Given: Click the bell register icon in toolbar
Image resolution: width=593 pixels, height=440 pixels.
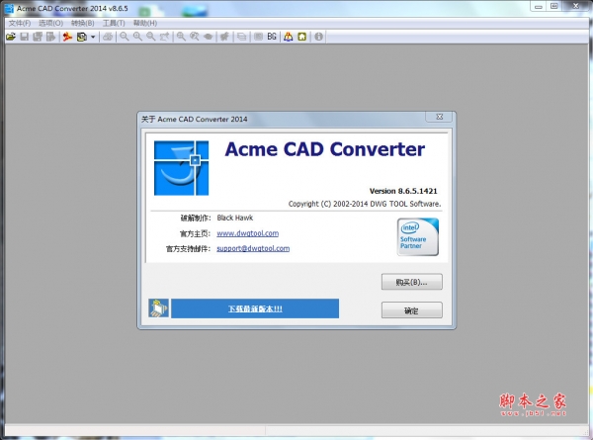Looking at the screenshot, I should 289,37.
